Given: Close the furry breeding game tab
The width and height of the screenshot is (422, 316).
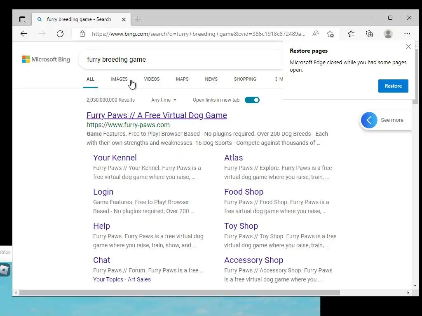Looking at the screenshot, I should (124, 19).
